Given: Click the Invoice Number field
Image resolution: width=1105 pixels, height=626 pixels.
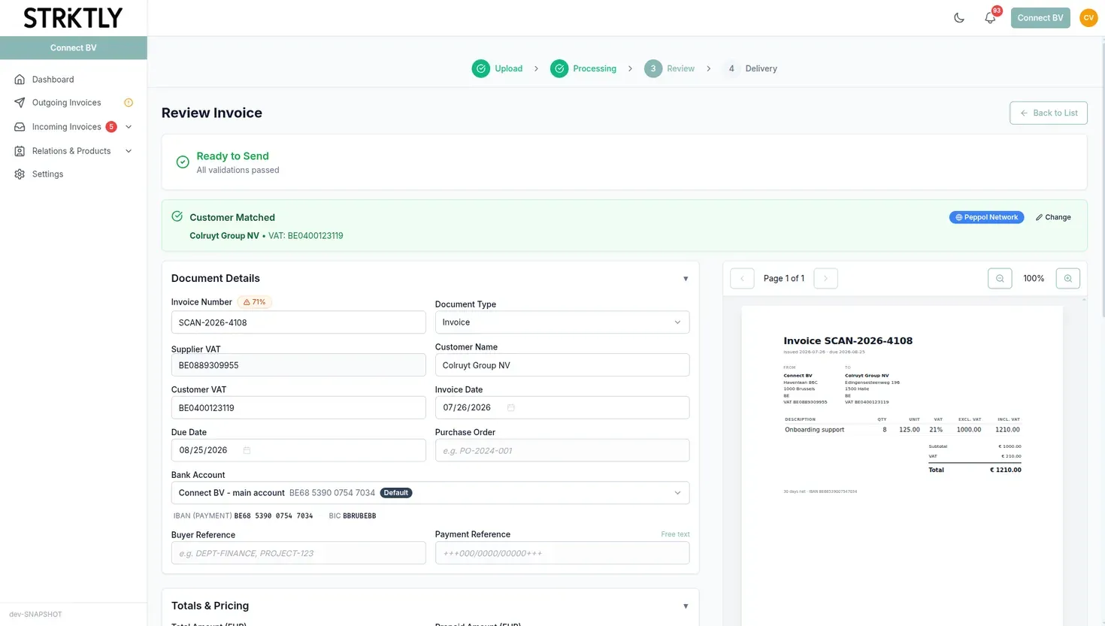Looking at the screenshot, I should point(298,322).
